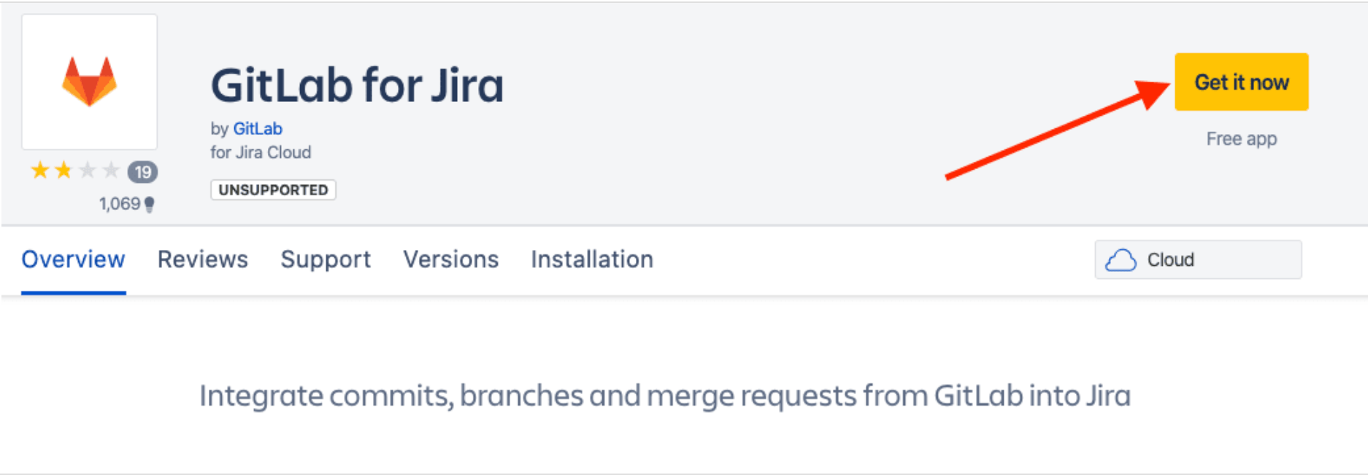
Task: Click the second yellow star in the rating
Action: 64,170
